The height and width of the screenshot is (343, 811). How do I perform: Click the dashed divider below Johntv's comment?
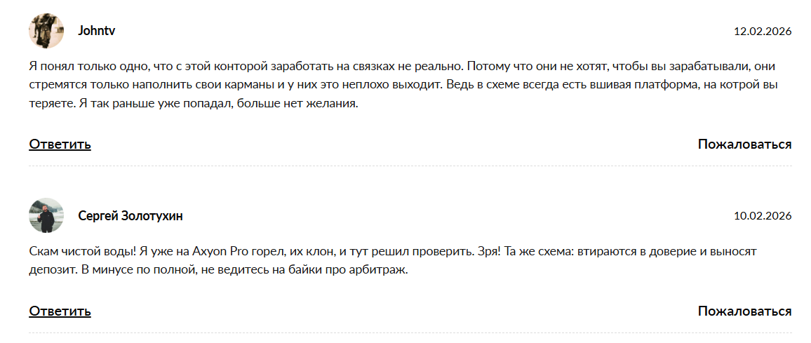410,166
